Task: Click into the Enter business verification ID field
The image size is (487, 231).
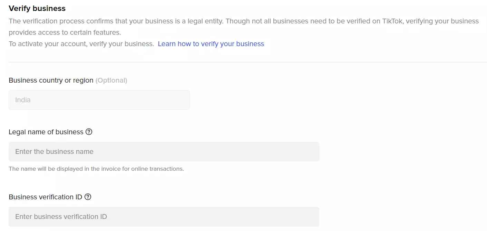Action: click(164, 217)
